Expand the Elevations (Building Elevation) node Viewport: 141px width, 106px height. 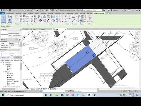(x=4, y=87)
